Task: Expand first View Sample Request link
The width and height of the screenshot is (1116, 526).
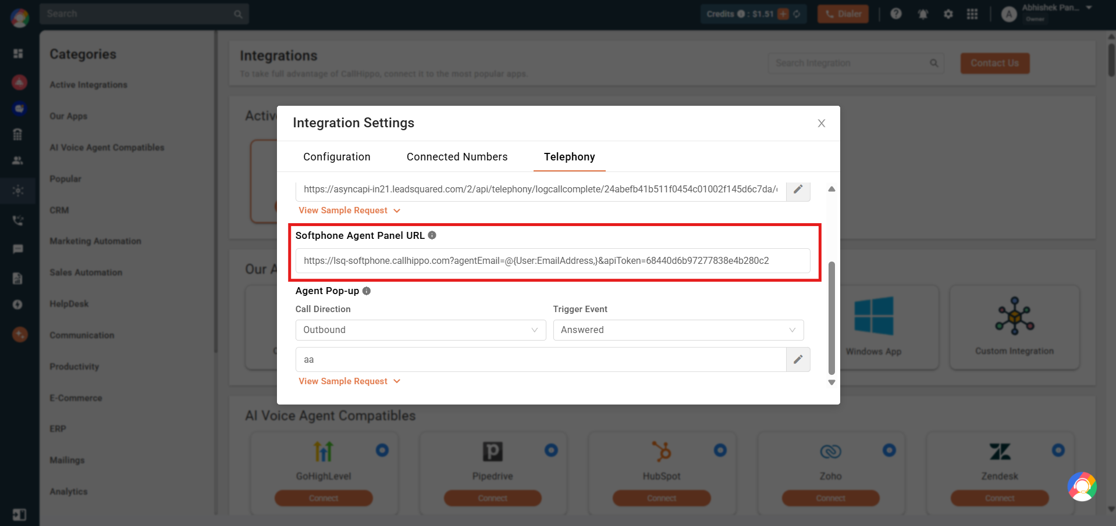Action: coord(349,210)
